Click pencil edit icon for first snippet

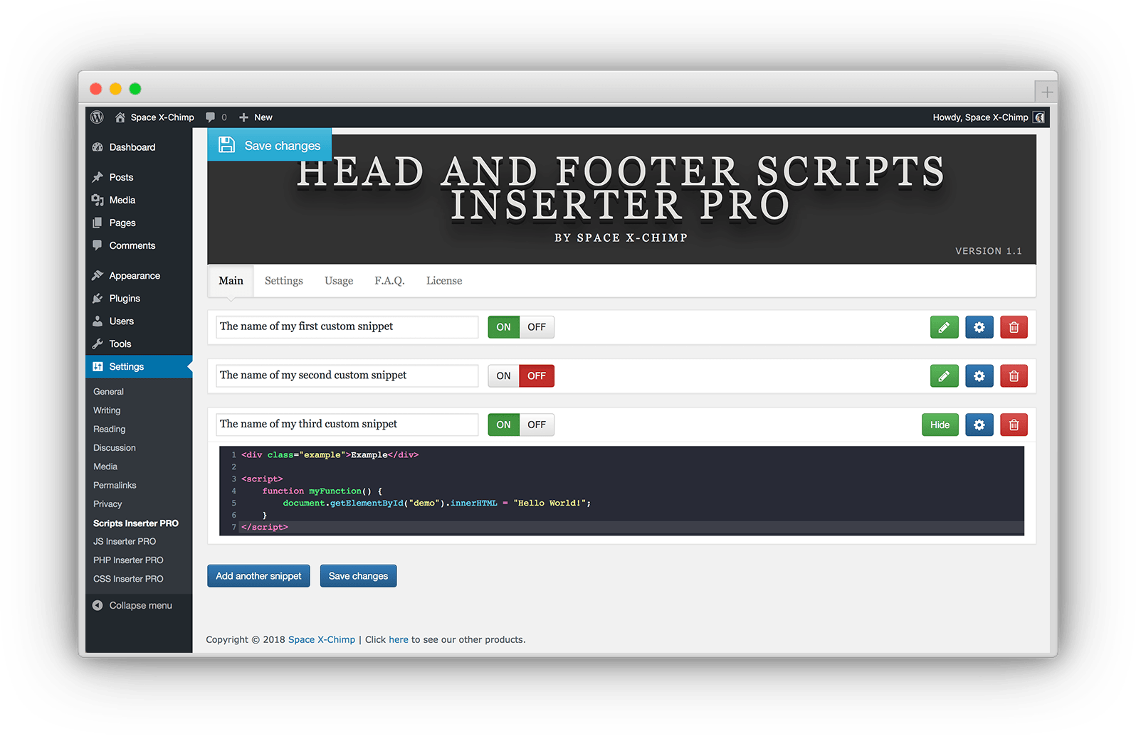[944, 327]
